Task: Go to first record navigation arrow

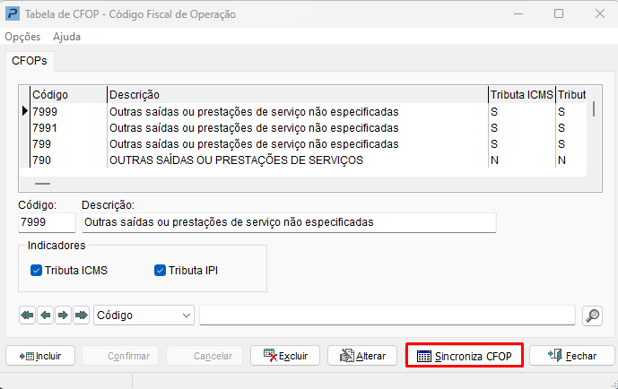Action: coord(27,315)
